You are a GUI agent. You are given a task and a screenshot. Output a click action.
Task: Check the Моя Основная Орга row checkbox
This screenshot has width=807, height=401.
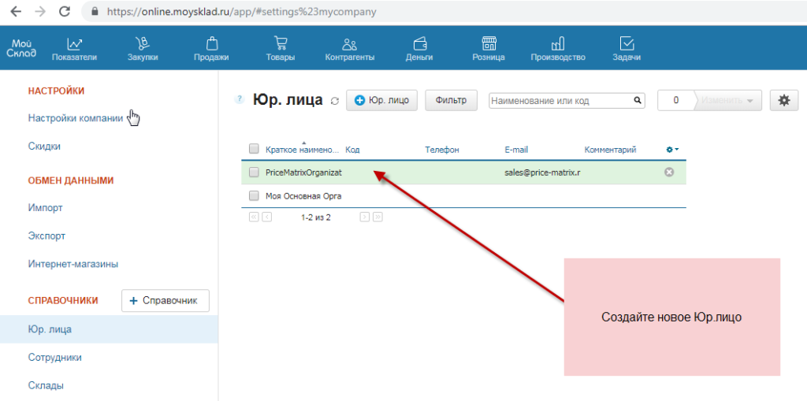pos(254,195)
